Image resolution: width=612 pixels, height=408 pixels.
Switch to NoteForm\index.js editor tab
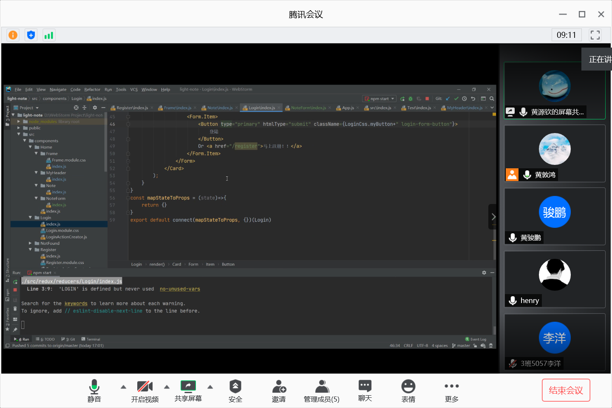(308, 108)
